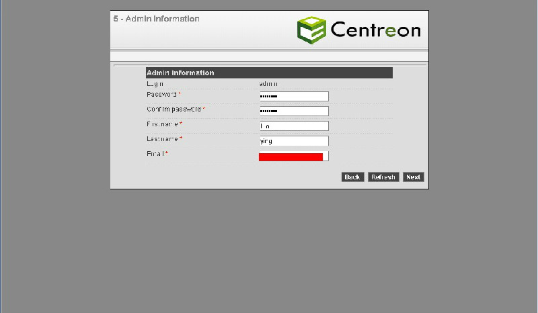The image size is (538, 313).
Task: Proceed with the Next button
Action: pyautogui.click(x=413, y=177)
